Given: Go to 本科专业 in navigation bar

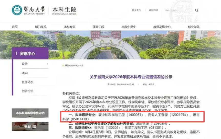Looking at the screenshot, I should (69, 27).
